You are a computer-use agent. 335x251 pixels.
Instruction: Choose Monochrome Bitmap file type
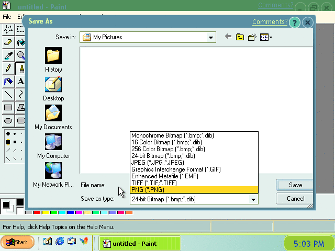pos(194,135)
